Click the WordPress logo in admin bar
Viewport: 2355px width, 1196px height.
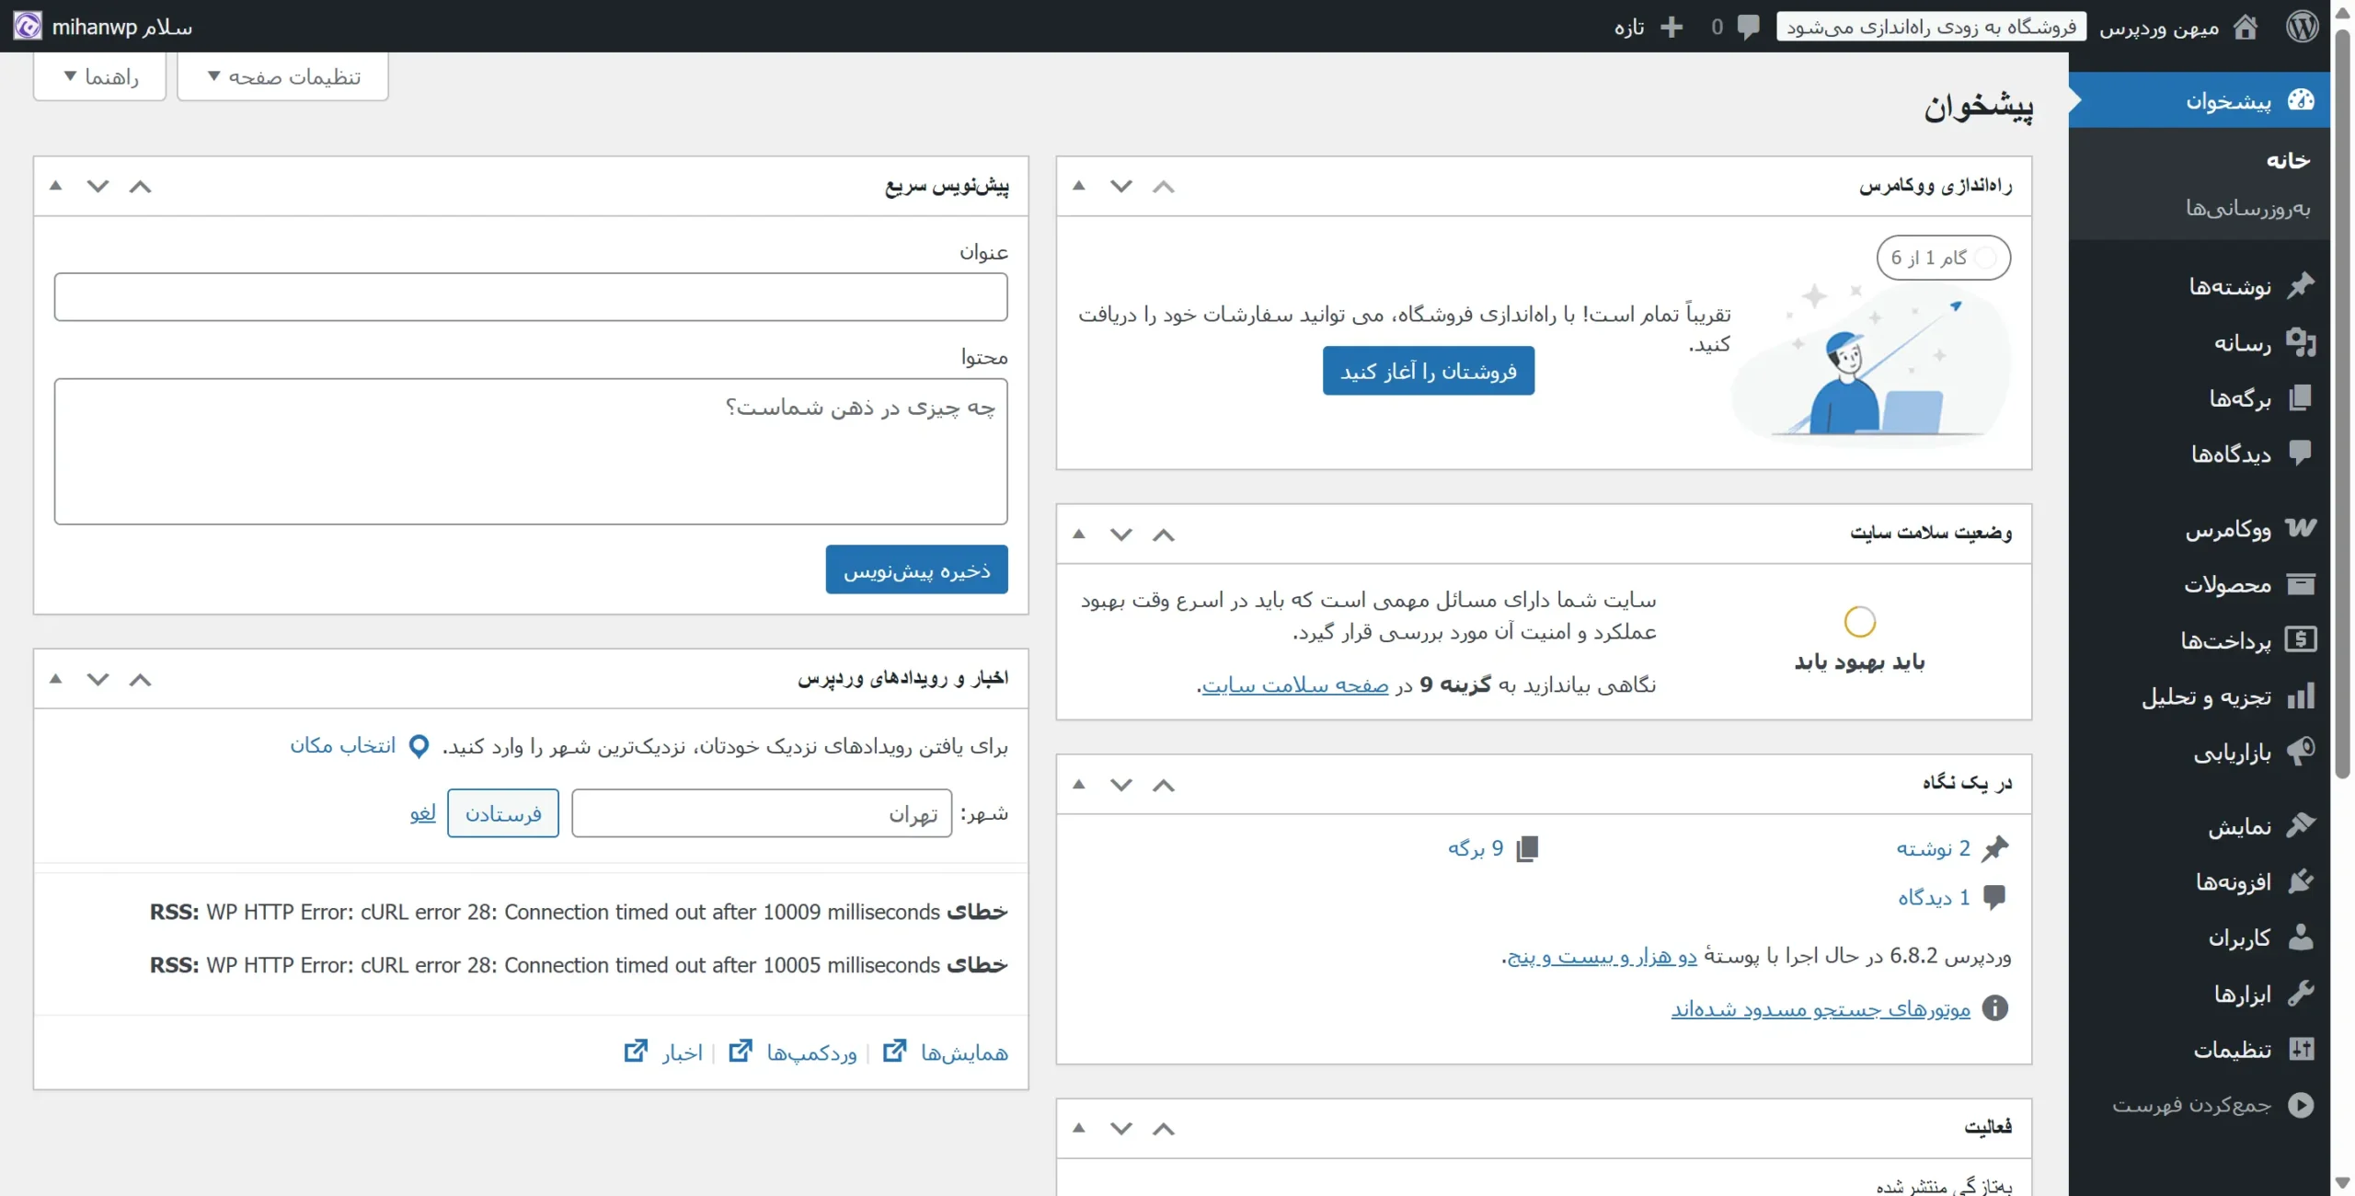2303,26
